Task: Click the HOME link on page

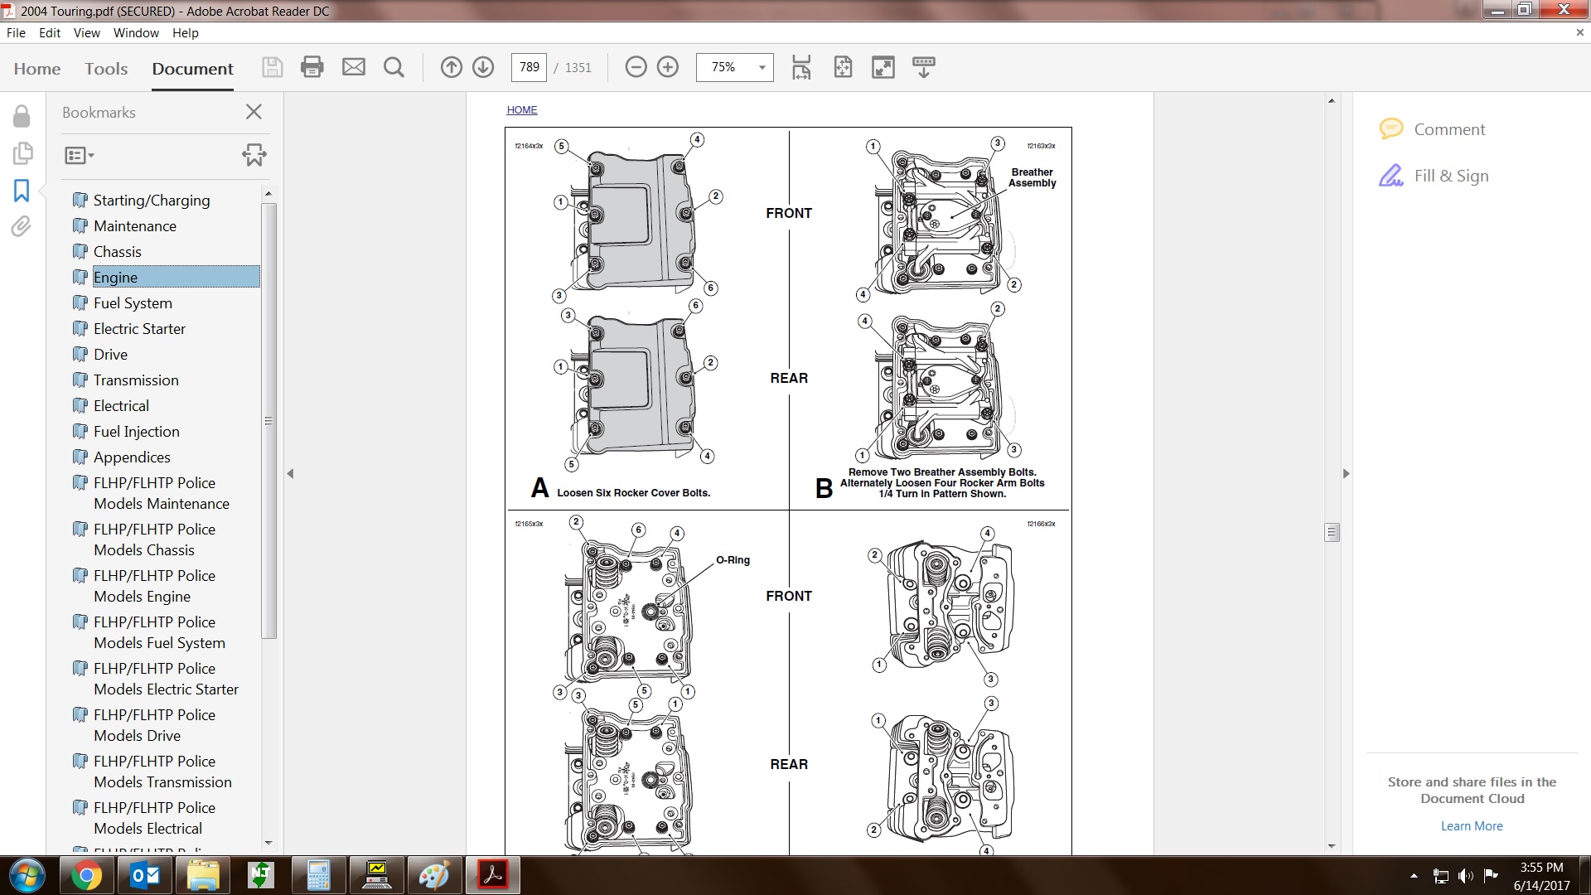Action: (x=522, y=110)
